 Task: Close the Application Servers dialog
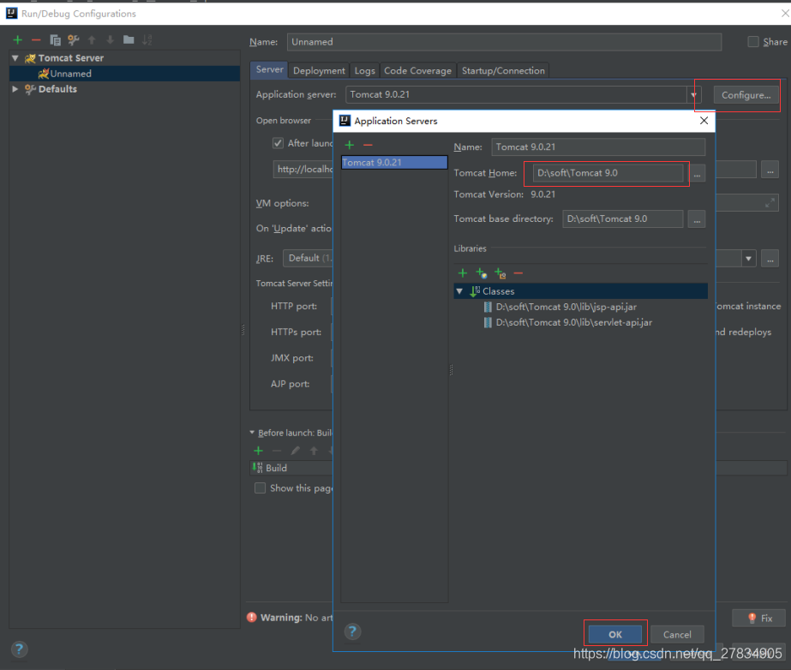coord(704,121)
